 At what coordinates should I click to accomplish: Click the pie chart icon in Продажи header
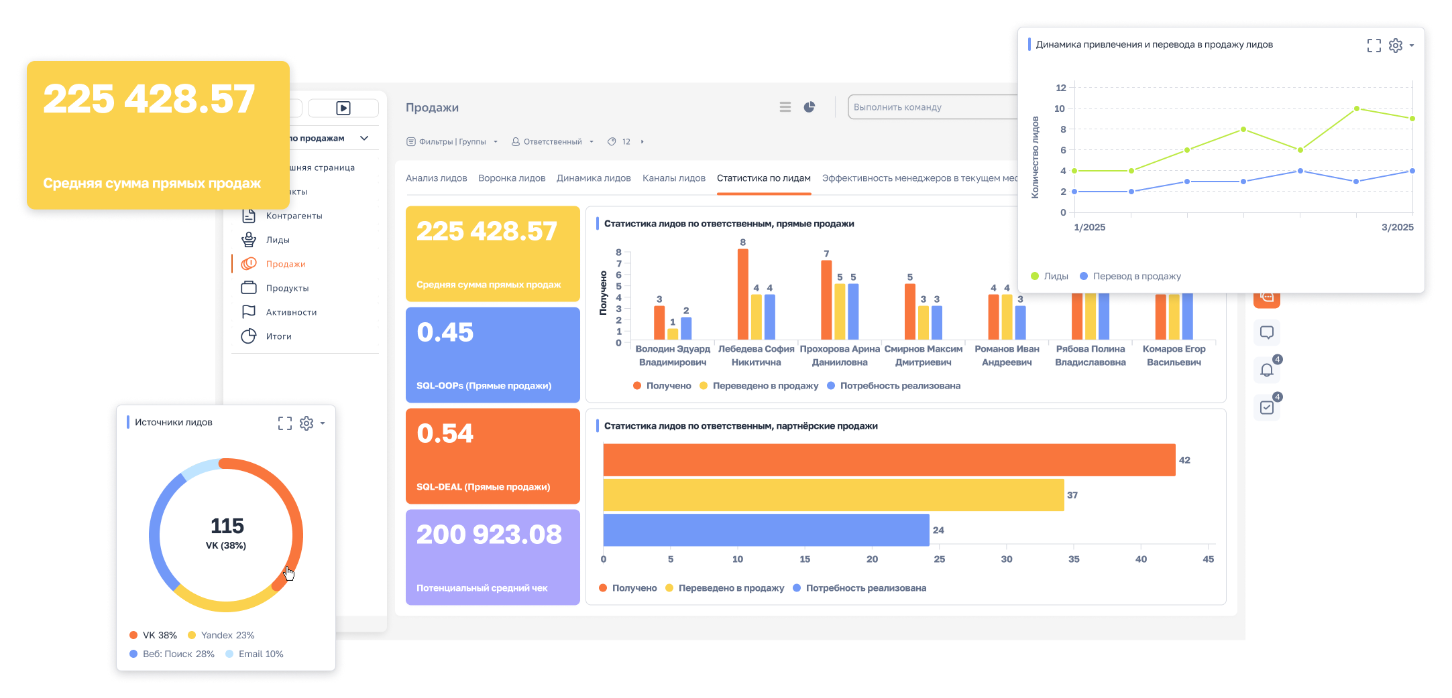[x=809, y=107]
